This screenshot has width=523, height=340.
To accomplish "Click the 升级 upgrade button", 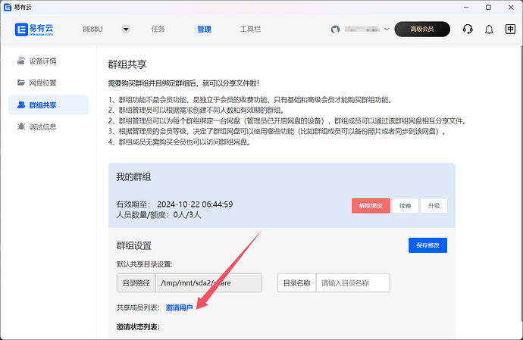I will pos(434,205).
